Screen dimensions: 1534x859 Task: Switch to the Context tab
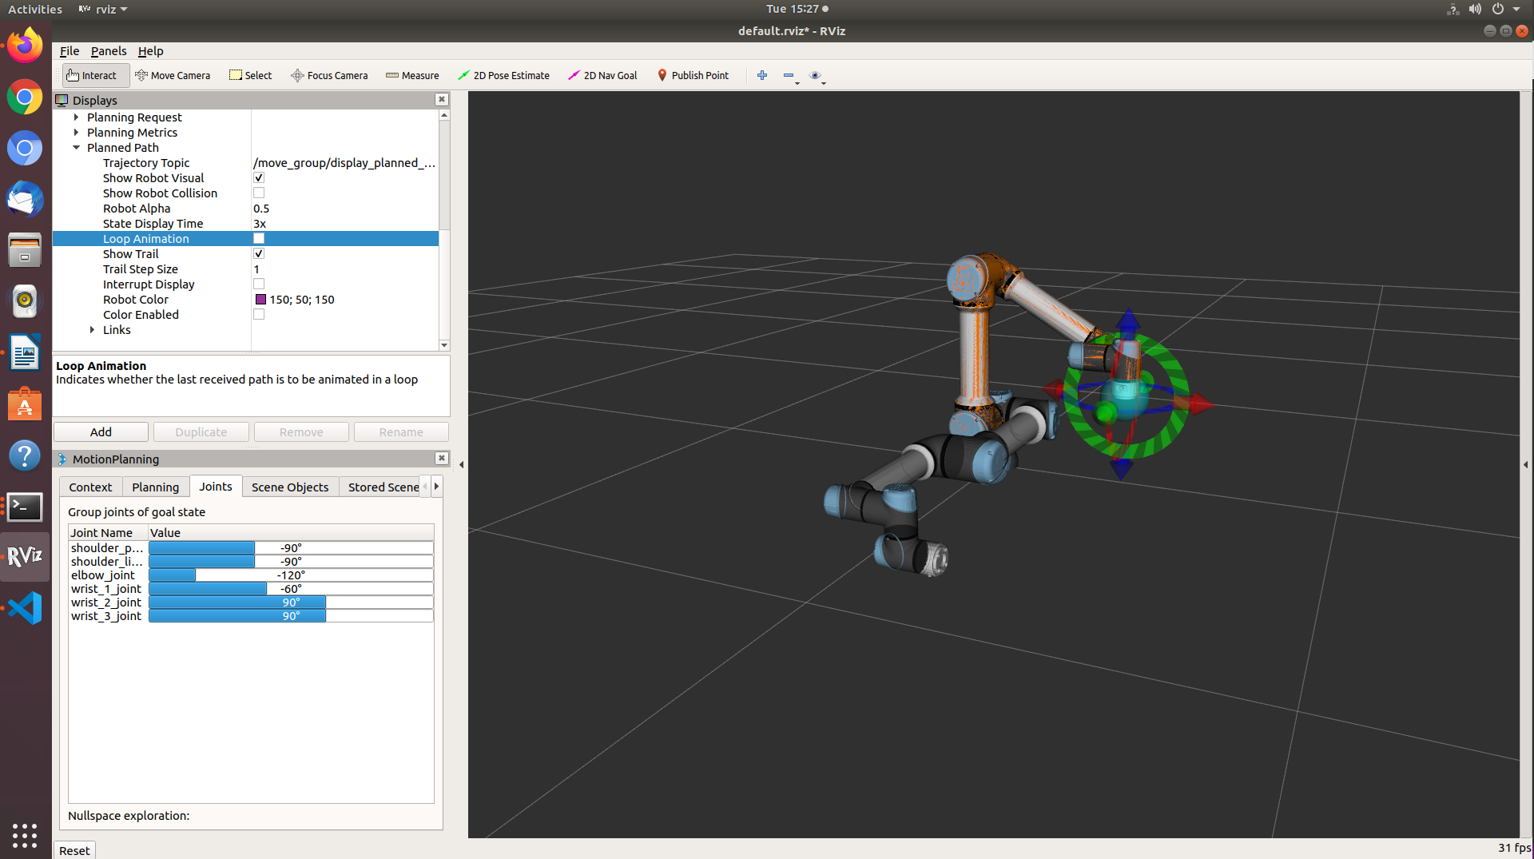[x=90, y=487]
